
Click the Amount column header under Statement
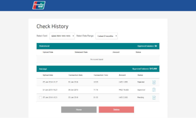(x=116, y=52)
